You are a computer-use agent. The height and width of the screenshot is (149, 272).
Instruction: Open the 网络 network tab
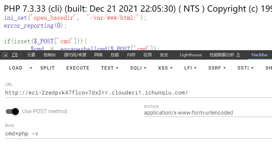[x=98, y=55]
